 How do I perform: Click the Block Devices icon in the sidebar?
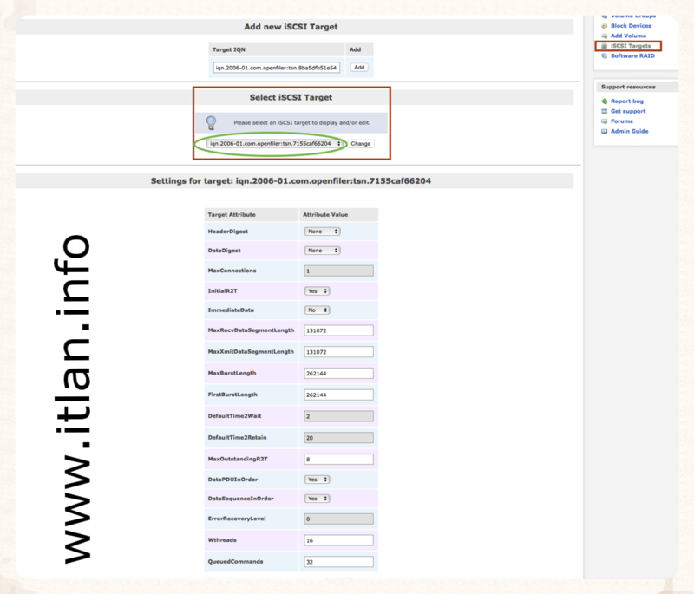tap(604, 26)
